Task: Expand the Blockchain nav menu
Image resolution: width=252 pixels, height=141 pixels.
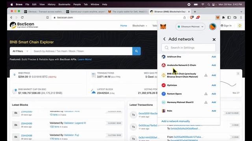Action: (x=139, y=25)
